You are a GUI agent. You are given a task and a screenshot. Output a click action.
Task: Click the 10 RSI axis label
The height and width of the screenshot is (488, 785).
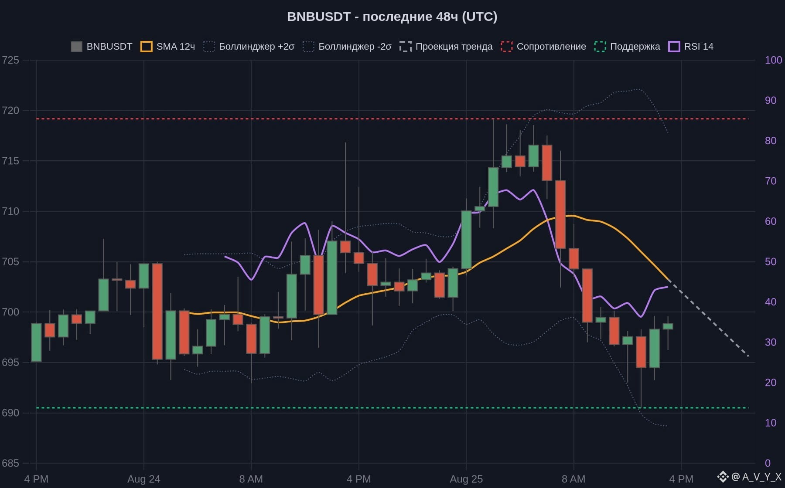771,423
